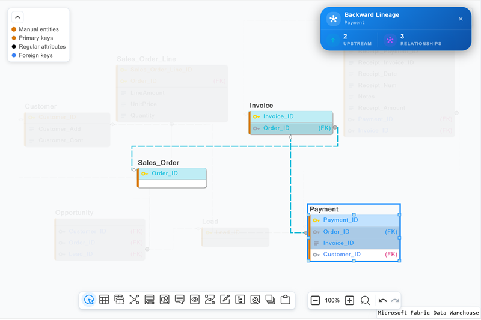This screenshot has height=320, width=481.
Task: Click the Payment entity title
Action: [323, 209]
